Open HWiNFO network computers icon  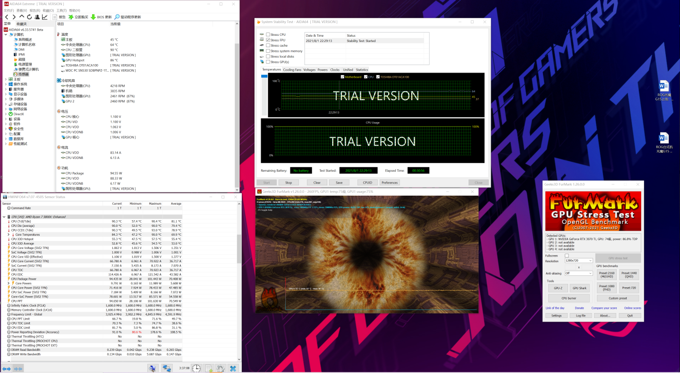(167, 368)
